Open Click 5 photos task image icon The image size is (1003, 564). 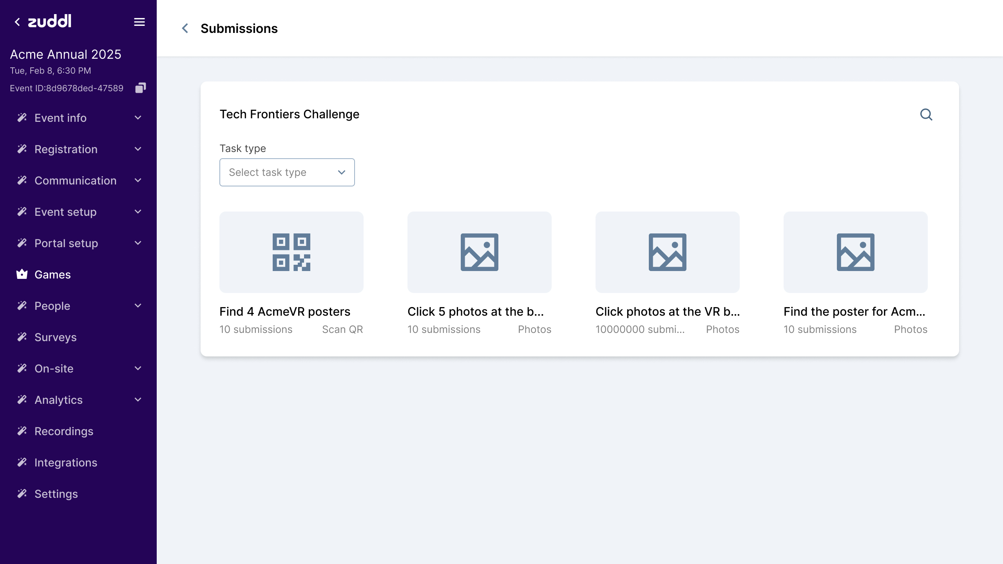click(x=479, y=252)
